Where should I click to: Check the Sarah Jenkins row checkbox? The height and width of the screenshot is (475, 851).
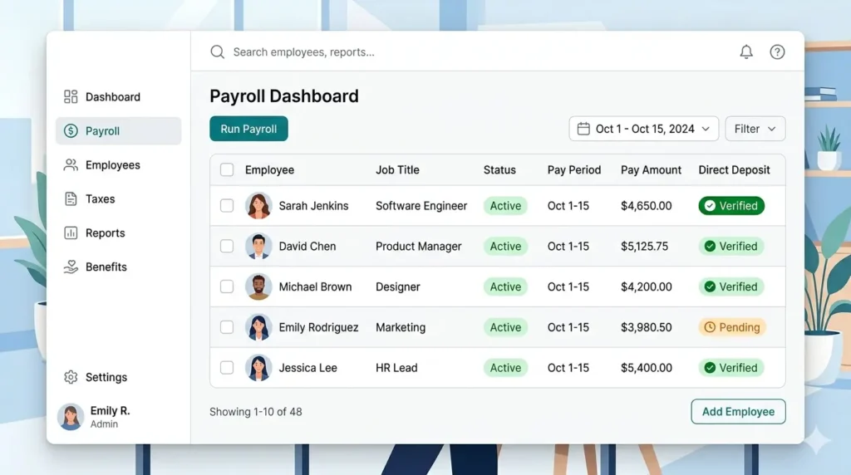[x=227, y=205]
